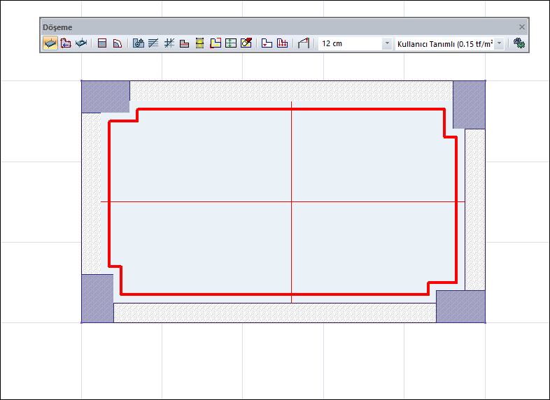Select the top hatched beam
Screen dimensions: 550x400
[291, 91]
